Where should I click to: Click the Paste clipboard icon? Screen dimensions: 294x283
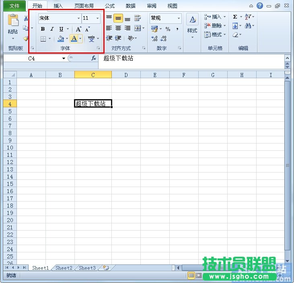pos(13,20)
